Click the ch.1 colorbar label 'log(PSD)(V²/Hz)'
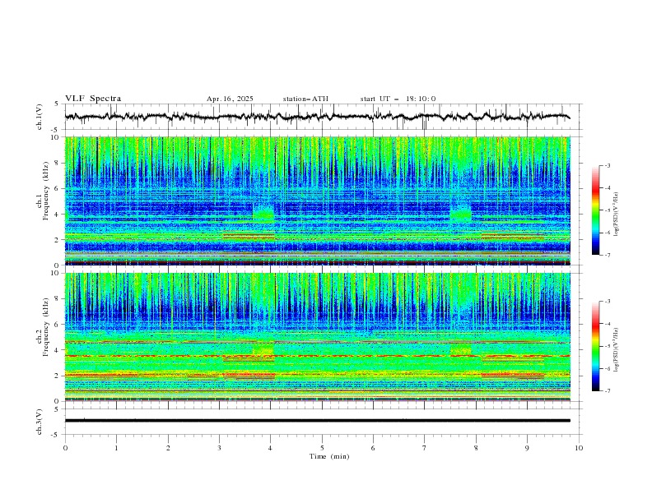 [x=617, y=215]
